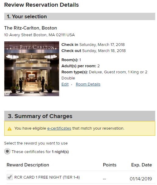Click the Edit link

(x=65, y=84)
